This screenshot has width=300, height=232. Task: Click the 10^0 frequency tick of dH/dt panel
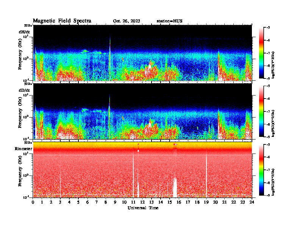[26, 58]
